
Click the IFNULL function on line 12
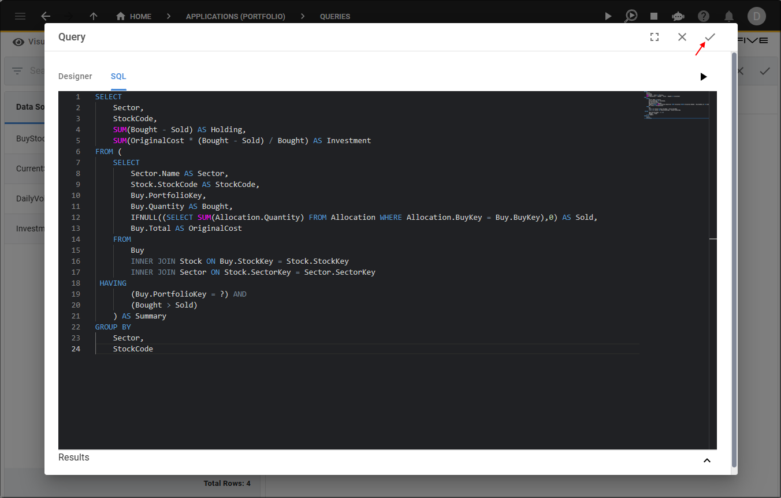click(x=144, y=217)
